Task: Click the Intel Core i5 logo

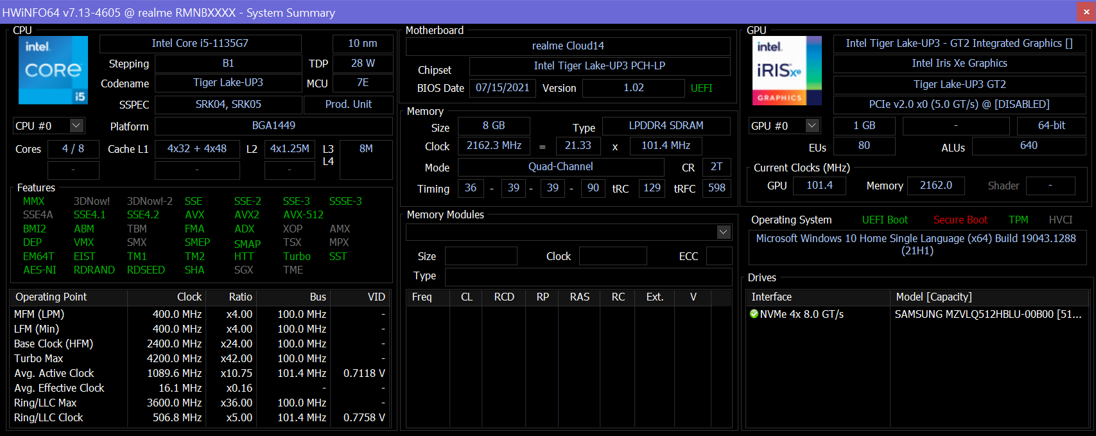Action: coord(53,70)
